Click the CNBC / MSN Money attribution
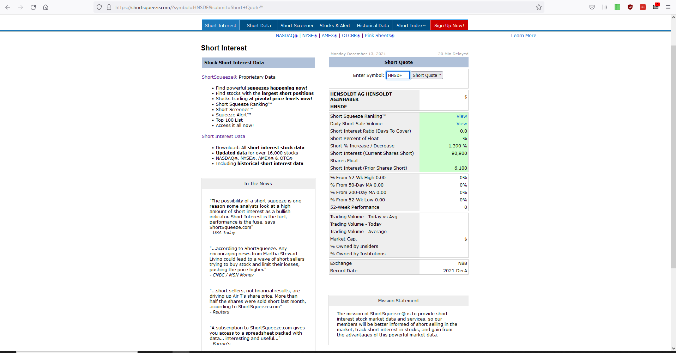The height and width of the screenshot is (353, 676). pyautogui.click(x=231, y=275)
